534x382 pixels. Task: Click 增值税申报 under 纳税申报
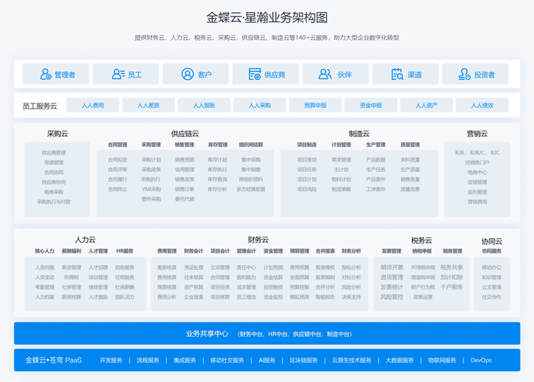[x=423, y=277]
